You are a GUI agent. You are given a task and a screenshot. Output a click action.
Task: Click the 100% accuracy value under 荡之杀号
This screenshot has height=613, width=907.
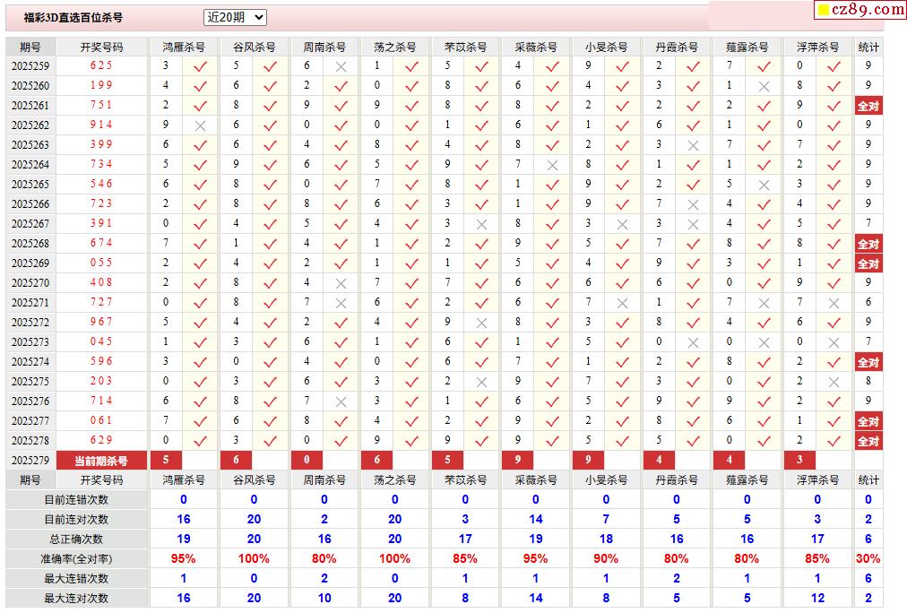394,559
